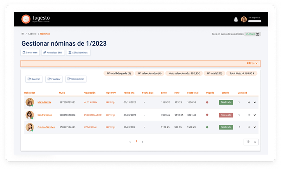
Task: Click IRPF Fijo in María García row
Action: [110, 102]
